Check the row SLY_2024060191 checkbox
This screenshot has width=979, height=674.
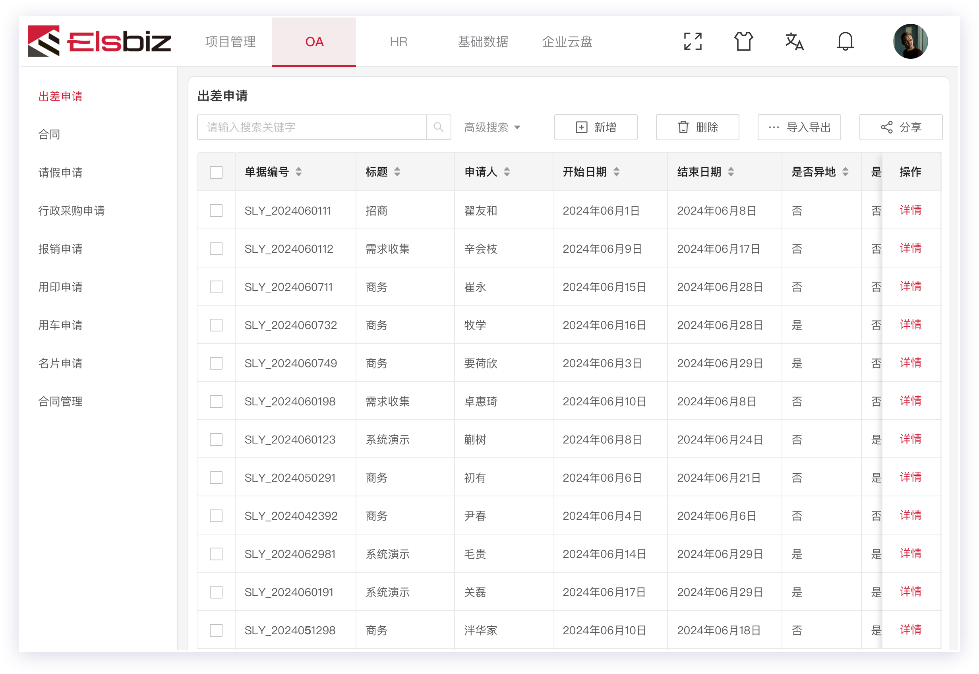point(216,592)
